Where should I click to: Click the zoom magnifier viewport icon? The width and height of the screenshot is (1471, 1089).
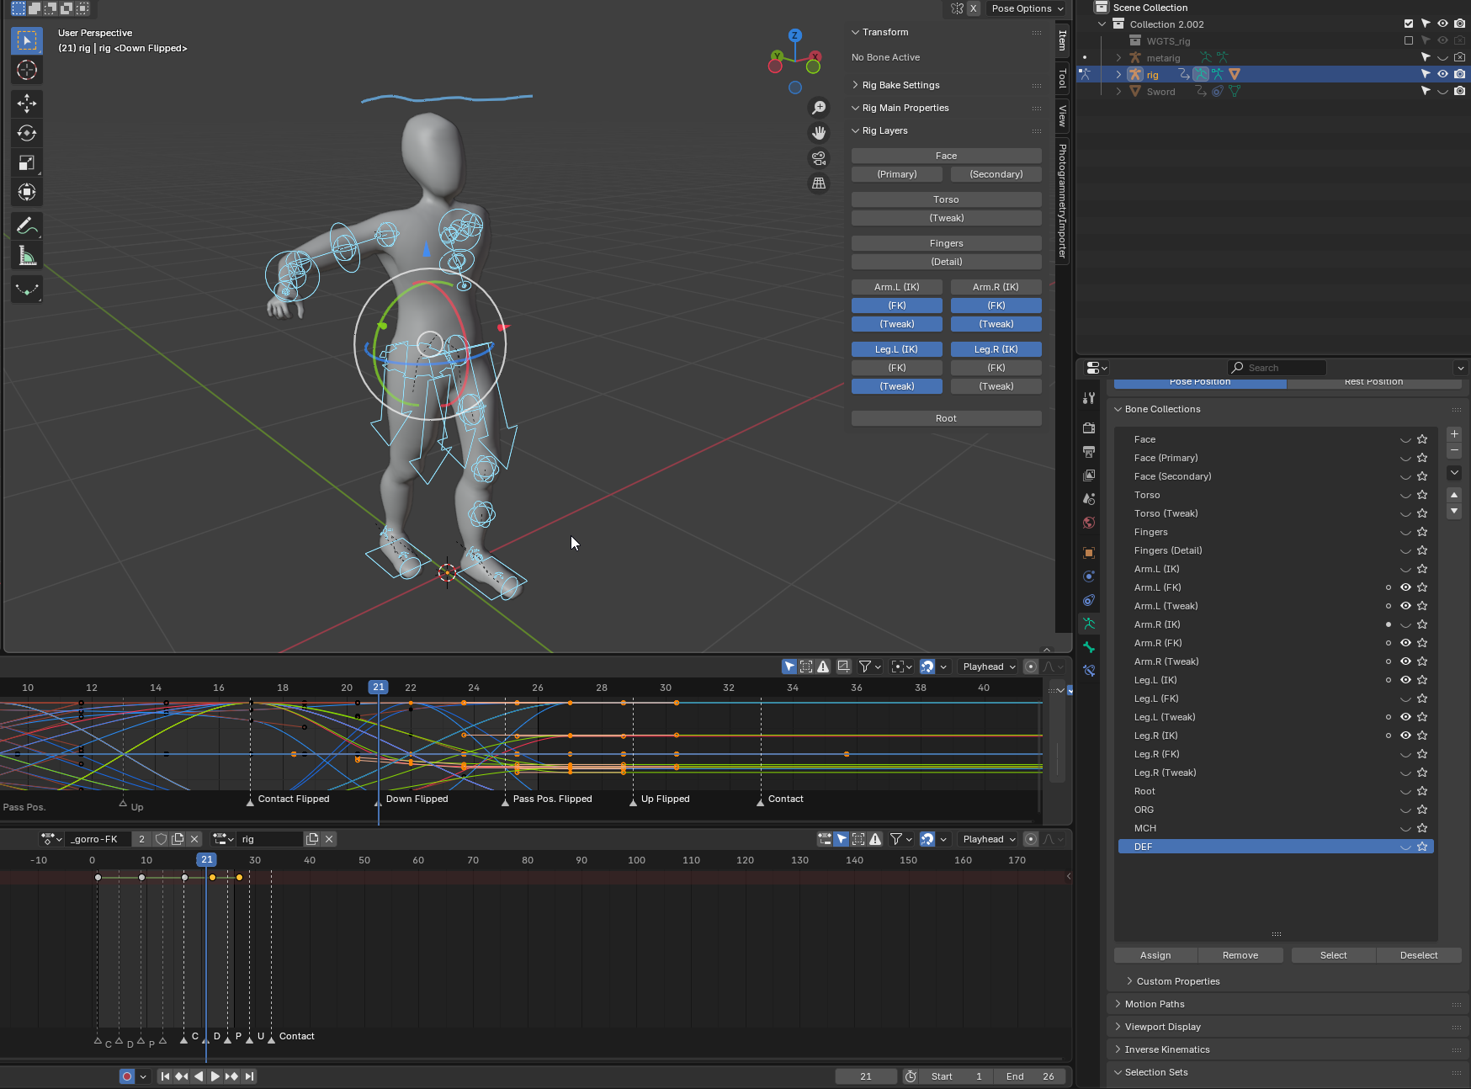(x=818, y=108)
